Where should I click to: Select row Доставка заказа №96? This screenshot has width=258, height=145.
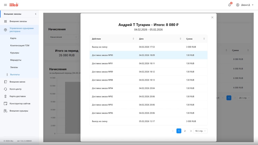tap(148, 113)
